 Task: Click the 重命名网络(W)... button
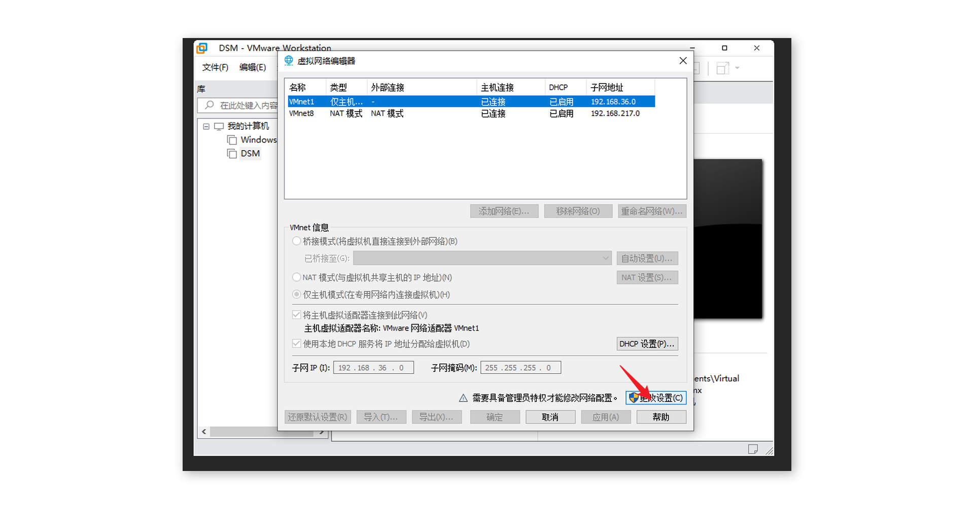652,211
